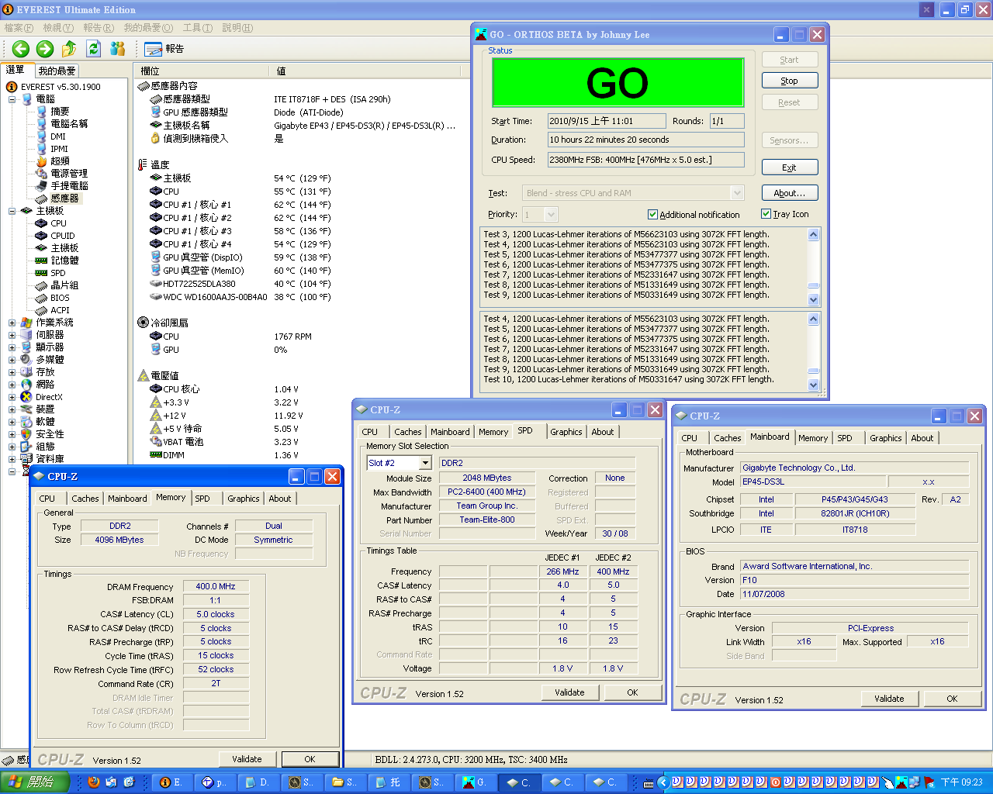Expand the 多媒體 node in tree
The height and width of the screenshot is (794, 993).
point(12,360)
